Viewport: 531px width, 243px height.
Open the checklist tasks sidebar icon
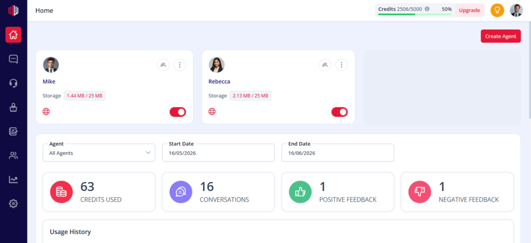[x=13, y=132]
